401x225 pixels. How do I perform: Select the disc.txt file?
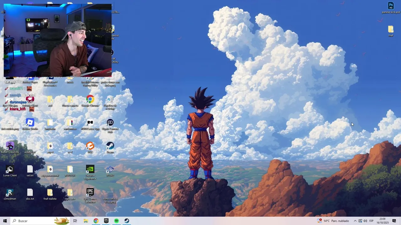30,194
